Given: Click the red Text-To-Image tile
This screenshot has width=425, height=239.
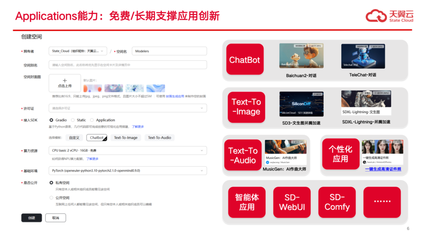Looking at the screenshot, I should [x=246, y=107].
